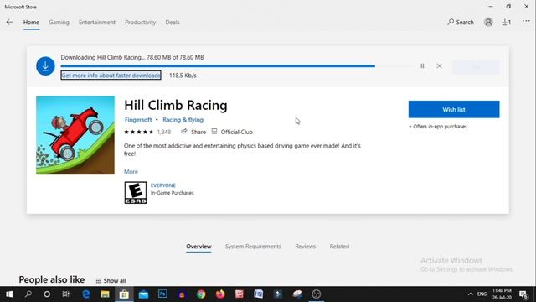
Task: Open the Entertainment tab
Action: [x=97, y=23]
